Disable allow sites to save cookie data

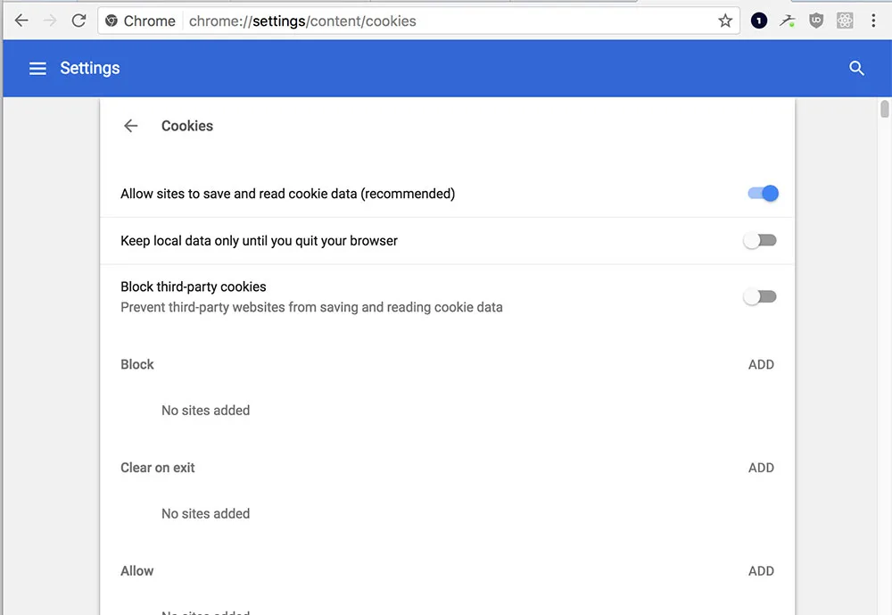(763, 194)
